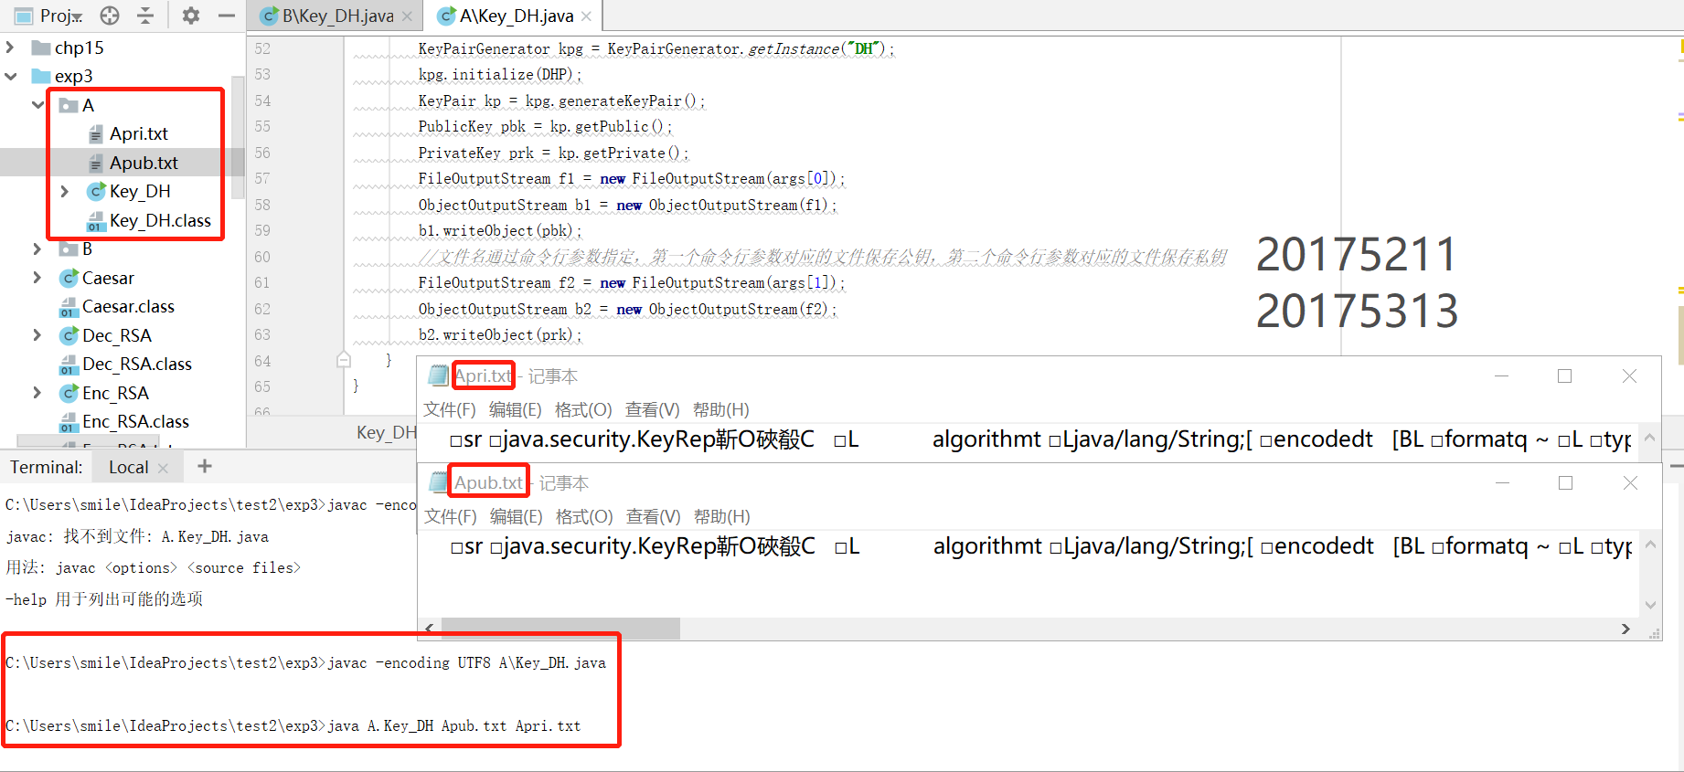Click the chp15 folder icon
1684x772 pixels.
pos(41,48)
